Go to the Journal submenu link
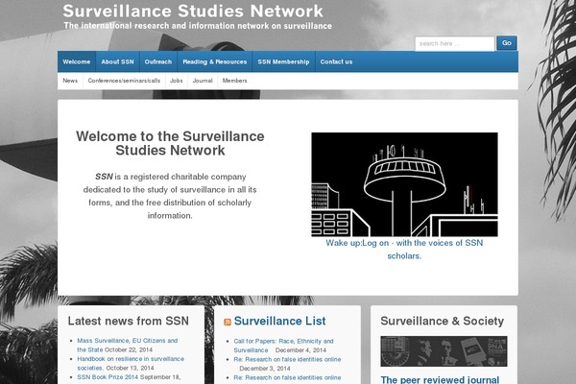Viewport: 576px width, 384px height. (203, 81)
